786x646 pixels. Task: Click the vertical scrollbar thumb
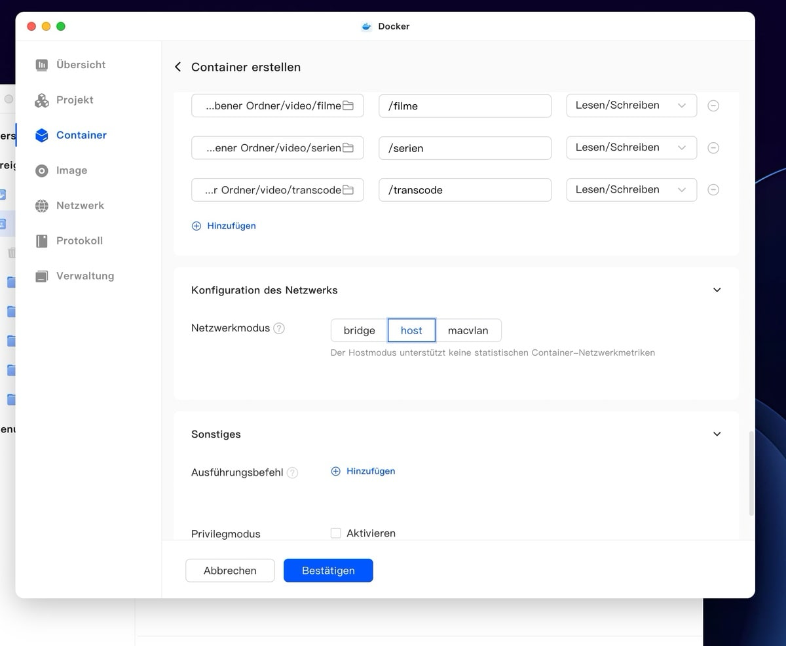click(751, 472)
